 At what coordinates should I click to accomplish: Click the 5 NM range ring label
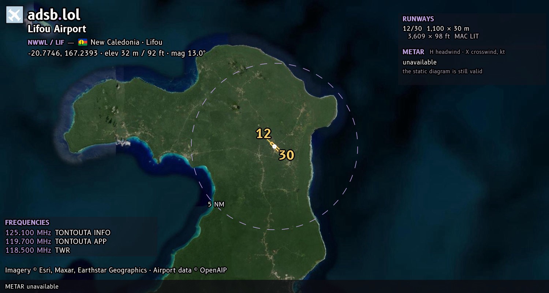click(x=216, y=204)
